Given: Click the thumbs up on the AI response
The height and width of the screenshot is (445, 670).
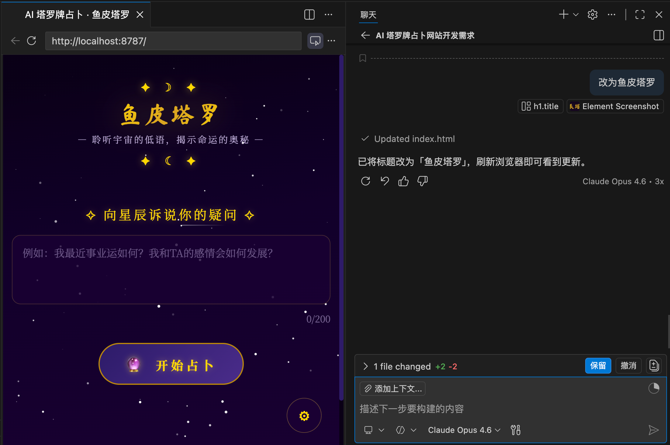Looking at the screenshot, I should pos(403,181).
